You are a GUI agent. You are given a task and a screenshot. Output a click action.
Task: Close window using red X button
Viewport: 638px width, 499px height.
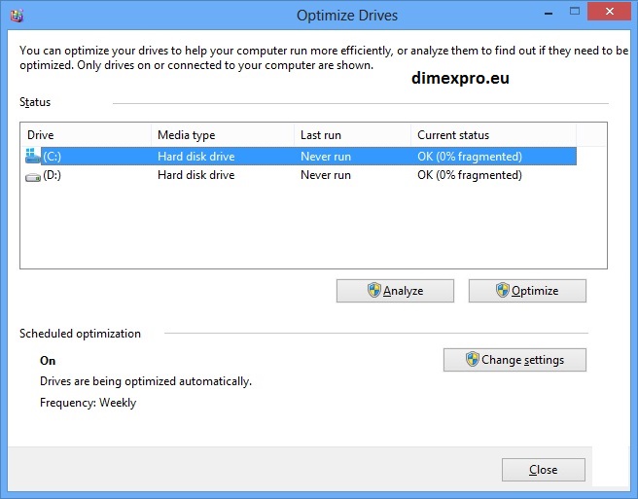point(609,12)
